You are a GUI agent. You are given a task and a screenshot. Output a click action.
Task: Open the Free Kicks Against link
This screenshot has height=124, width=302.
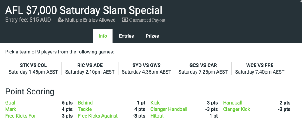(x=98, y=116)
